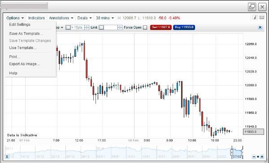
Task: Select Use Template... menu entry
Action: click(x=23, y=48)
